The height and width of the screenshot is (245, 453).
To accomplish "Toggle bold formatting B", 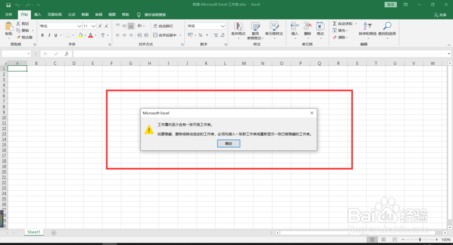I will coord(43,35).
